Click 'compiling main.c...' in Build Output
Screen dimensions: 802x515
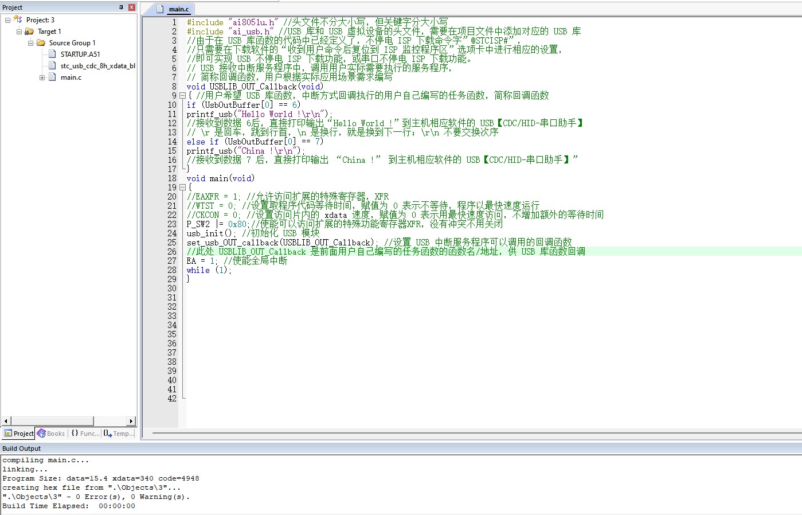[46, 460]
